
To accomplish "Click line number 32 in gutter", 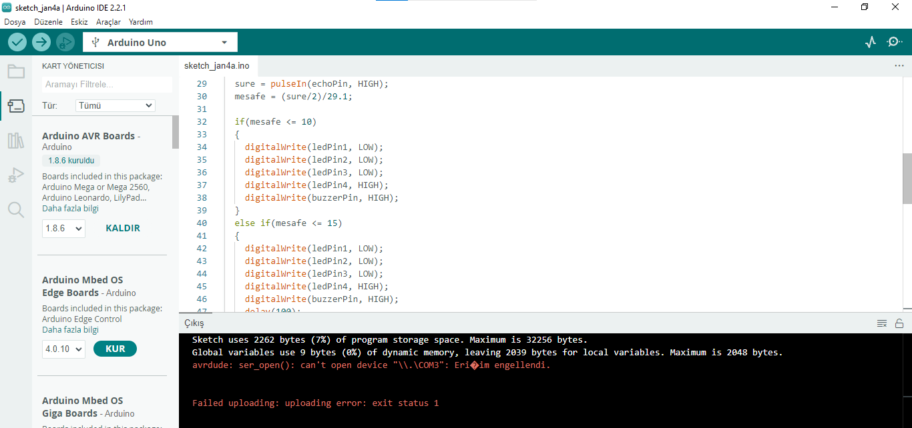I will [202, 122].
